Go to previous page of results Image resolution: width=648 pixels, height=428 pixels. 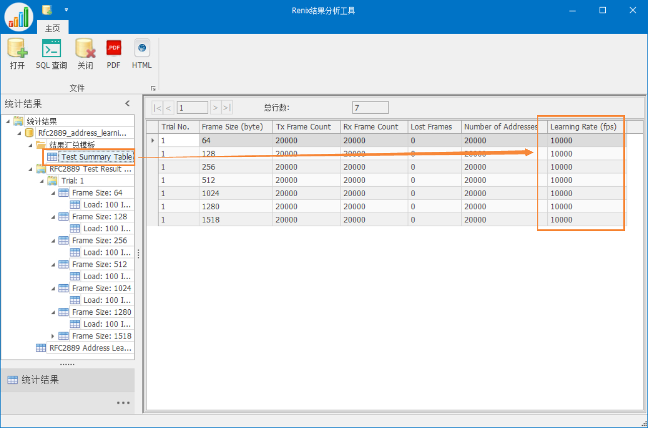click(x=169, y=107)
